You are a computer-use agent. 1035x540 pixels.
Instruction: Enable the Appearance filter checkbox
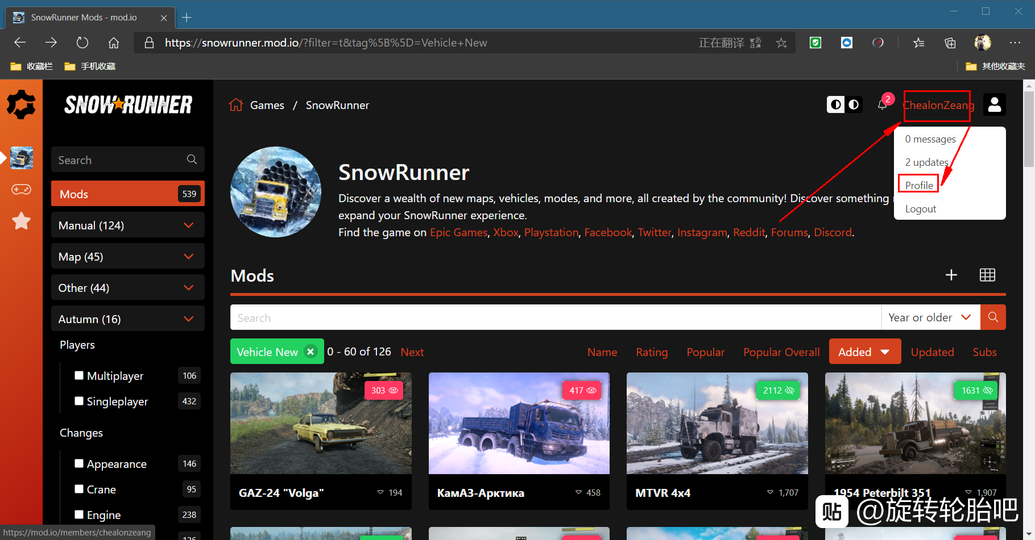click(x=79, y=463)
